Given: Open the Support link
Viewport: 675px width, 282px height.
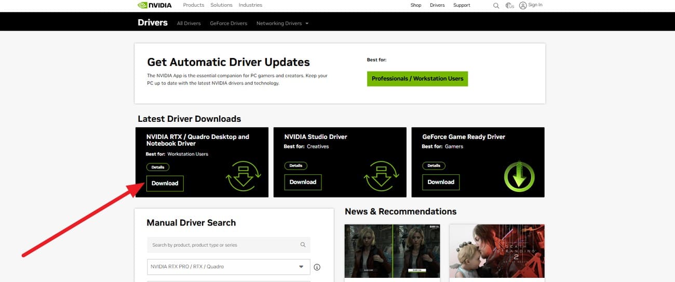Looking at the screenshot, I should (x=462, y=5).
